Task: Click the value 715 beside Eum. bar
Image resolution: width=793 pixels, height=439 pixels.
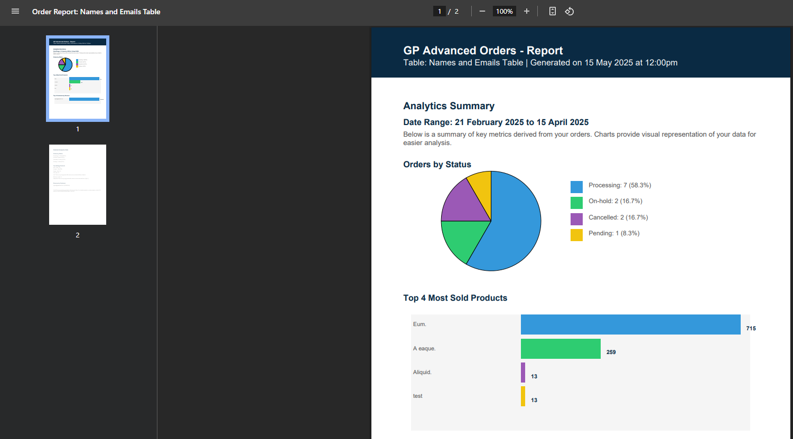Action: [x=751, y=328]
